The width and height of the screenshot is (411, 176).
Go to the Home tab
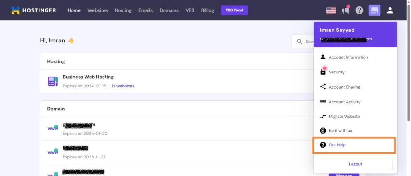point(74,10)
